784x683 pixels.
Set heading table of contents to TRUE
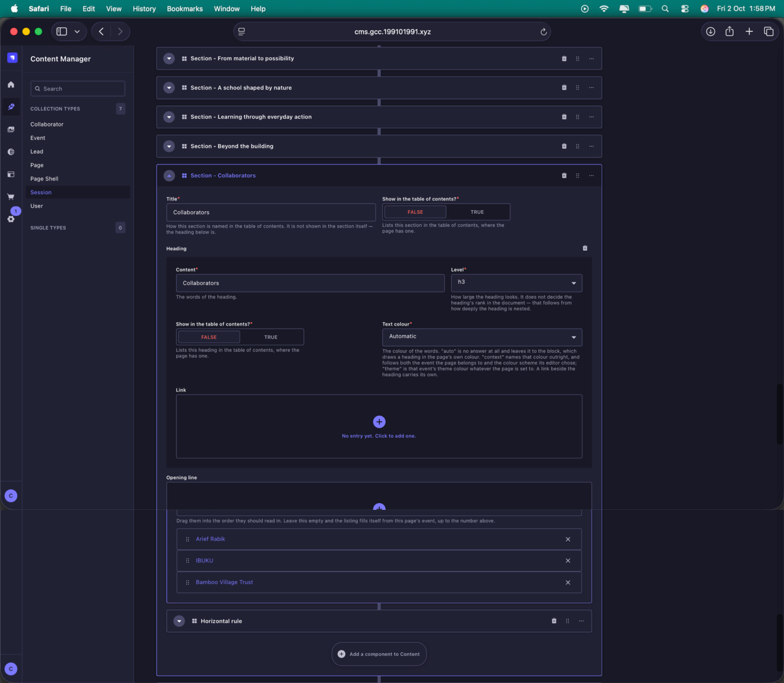271,337
